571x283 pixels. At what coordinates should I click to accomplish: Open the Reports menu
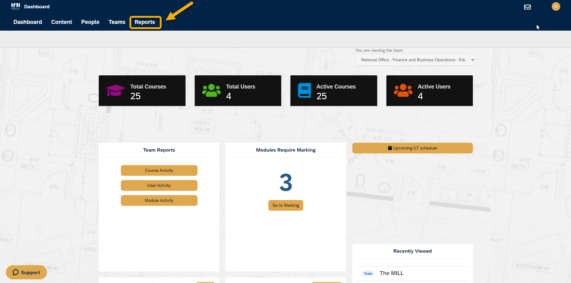point(145,22)
